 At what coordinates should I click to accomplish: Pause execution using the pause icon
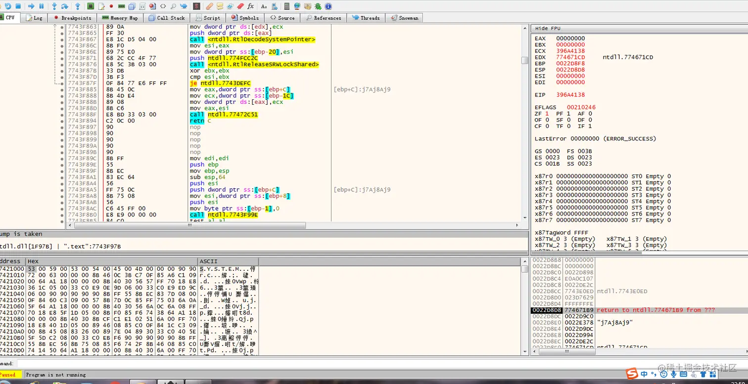[x=41, y=6]
